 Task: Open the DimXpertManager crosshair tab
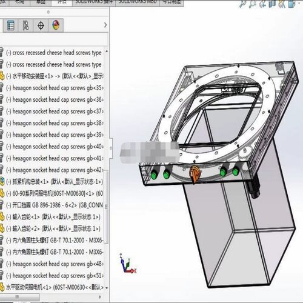click(x=41, y=25)
